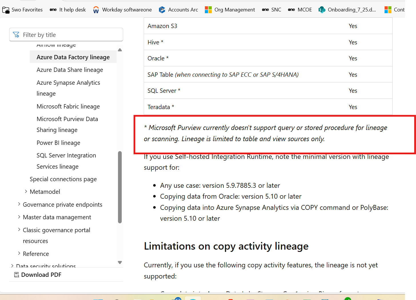Open SNC bookmark
This screenshot has width=416, height=300.
(271, 10)
